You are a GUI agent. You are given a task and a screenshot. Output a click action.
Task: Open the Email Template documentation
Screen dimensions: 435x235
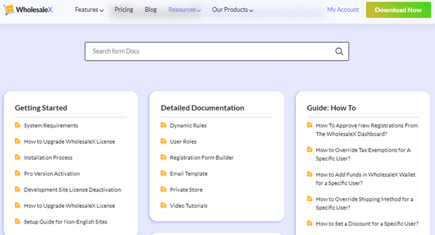(x=189, y=174)
